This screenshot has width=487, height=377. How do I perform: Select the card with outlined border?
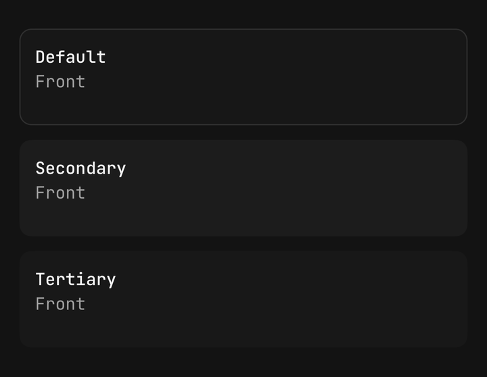(x=243, y=77)
